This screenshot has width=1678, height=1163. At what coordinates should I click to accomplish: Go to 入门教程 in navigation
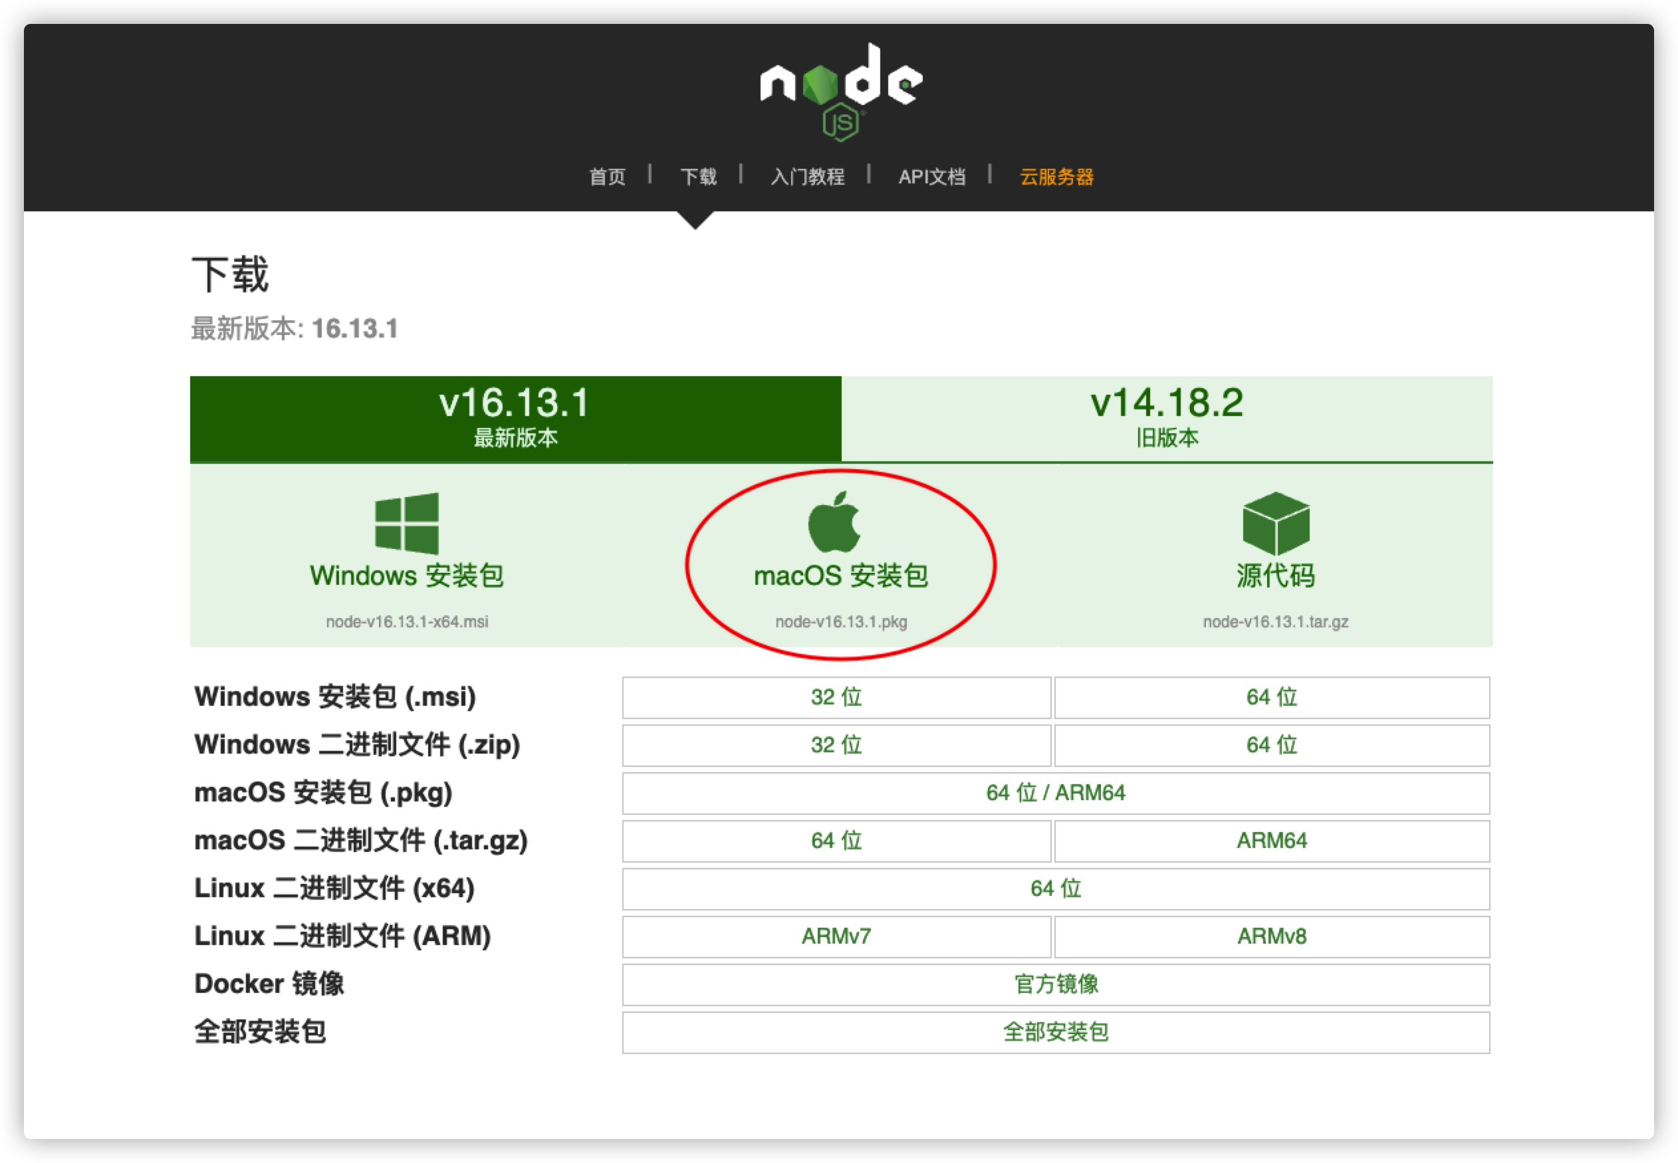(x=807, y=176)
